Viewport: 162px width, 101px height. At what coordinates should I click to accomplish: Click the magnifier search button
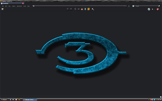coord(159,6)
